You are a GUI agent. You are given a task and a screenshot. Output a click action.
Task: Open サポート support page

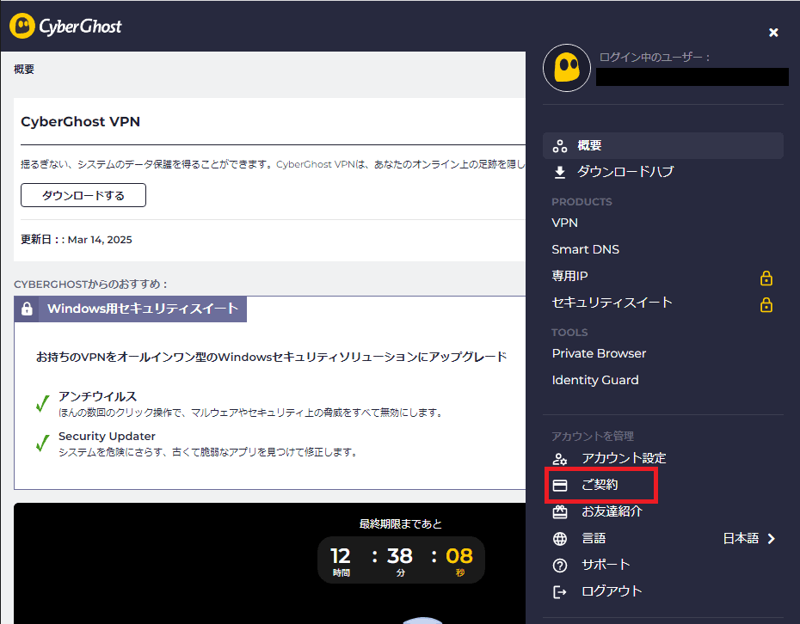[x=606, y=565]
